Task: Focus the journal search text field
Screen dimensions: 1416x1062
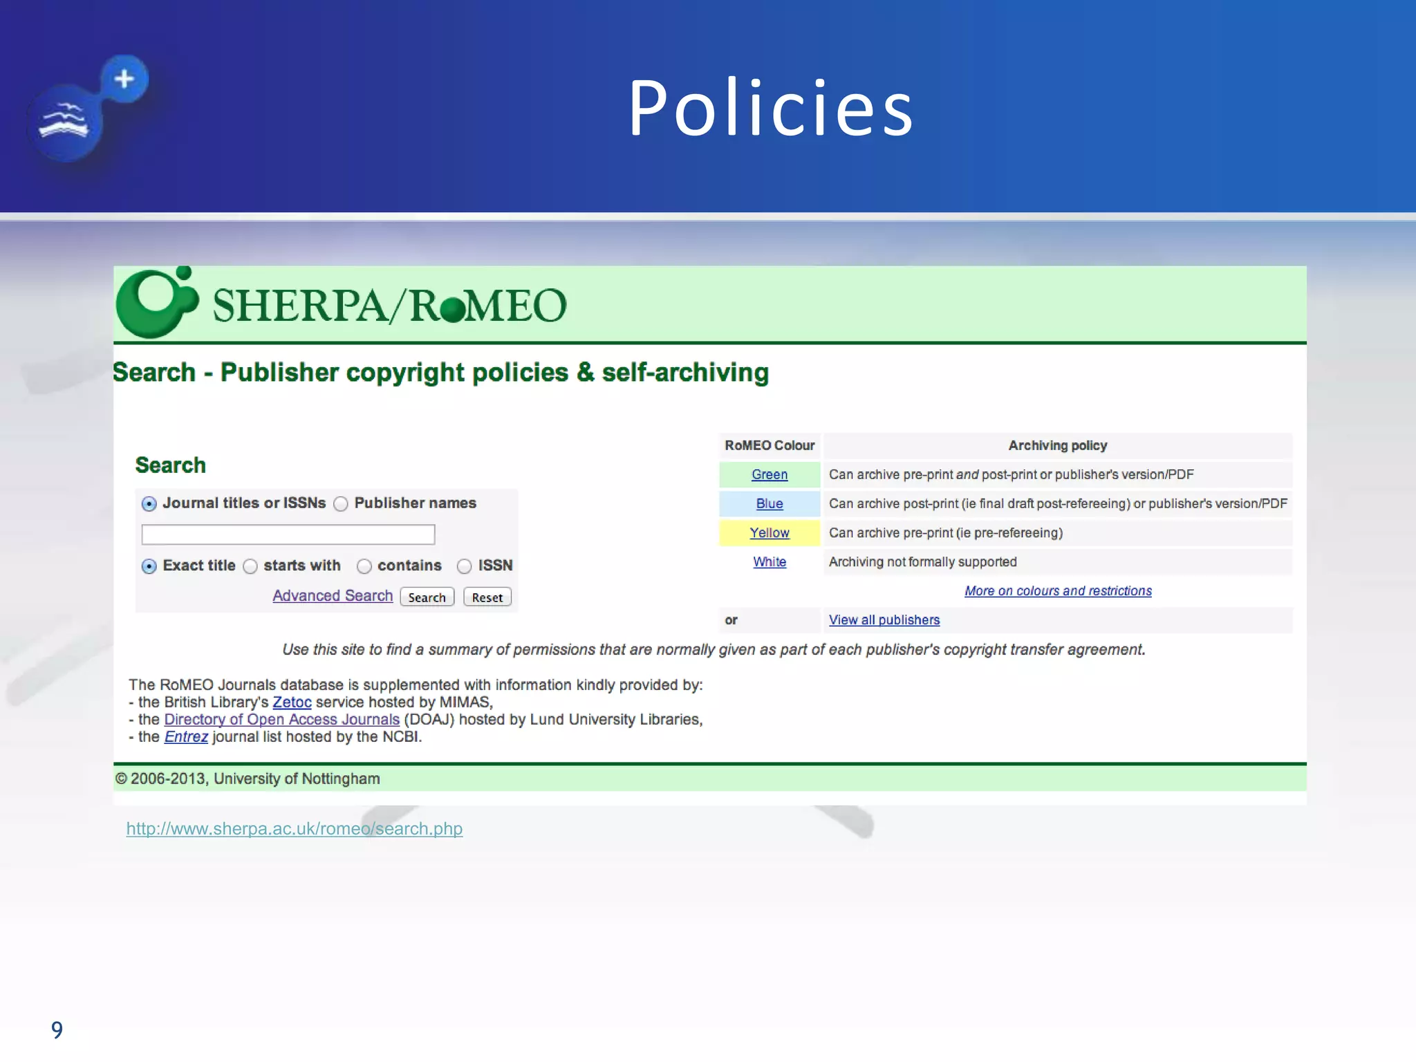Action: click(288, 534)
